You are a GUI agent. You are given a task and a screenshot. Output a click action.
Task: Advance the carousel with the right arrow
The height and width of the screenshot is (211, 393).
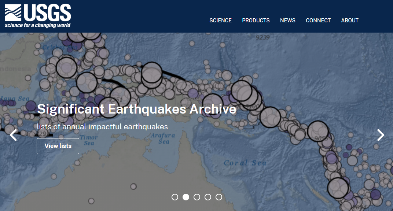tap(381, 135)
